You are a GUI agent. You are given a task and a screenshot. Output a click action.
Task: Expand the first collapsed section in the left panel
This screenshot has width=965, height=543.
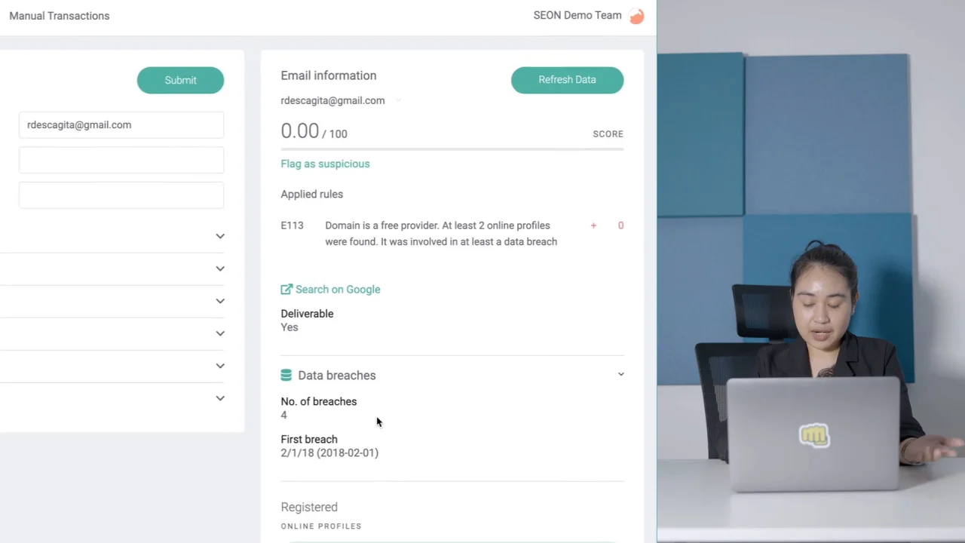220,236
